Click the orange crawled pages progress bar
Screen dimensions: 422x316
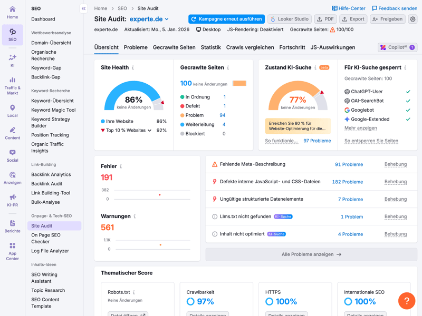pos(239,83)
